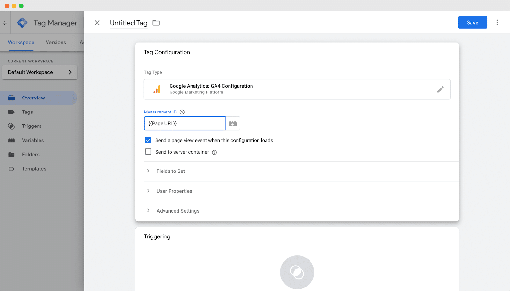Click the blue Save button
510x291 pixels.
coord(472,22)
